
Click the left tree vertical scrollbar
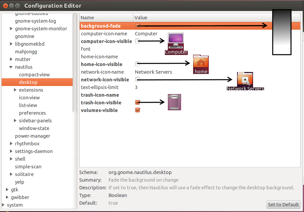coord(75,67)
